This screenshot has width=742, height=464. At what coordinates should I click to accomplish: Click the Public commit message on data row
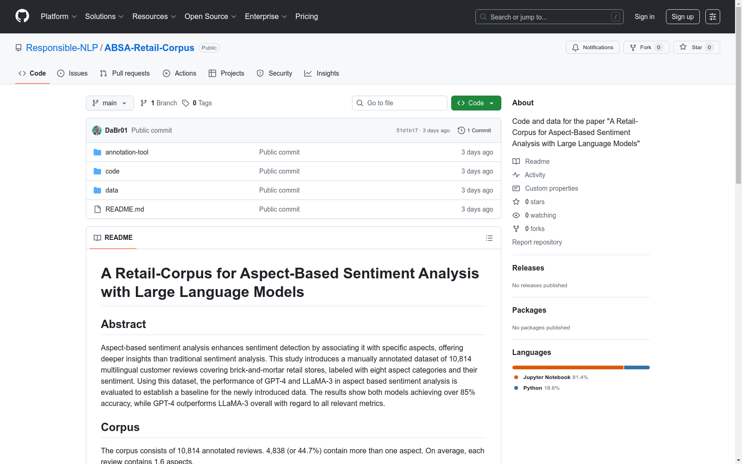click(x=279, y=190)
